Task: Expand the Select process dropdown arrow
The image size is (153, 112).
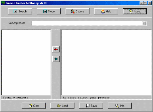Action: pos(144,23)
